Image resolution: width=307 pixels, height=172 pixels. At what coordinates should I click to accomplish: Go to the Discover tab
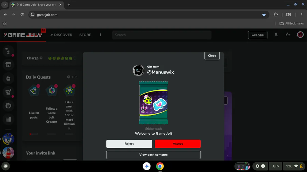click(x=61, y=35)
